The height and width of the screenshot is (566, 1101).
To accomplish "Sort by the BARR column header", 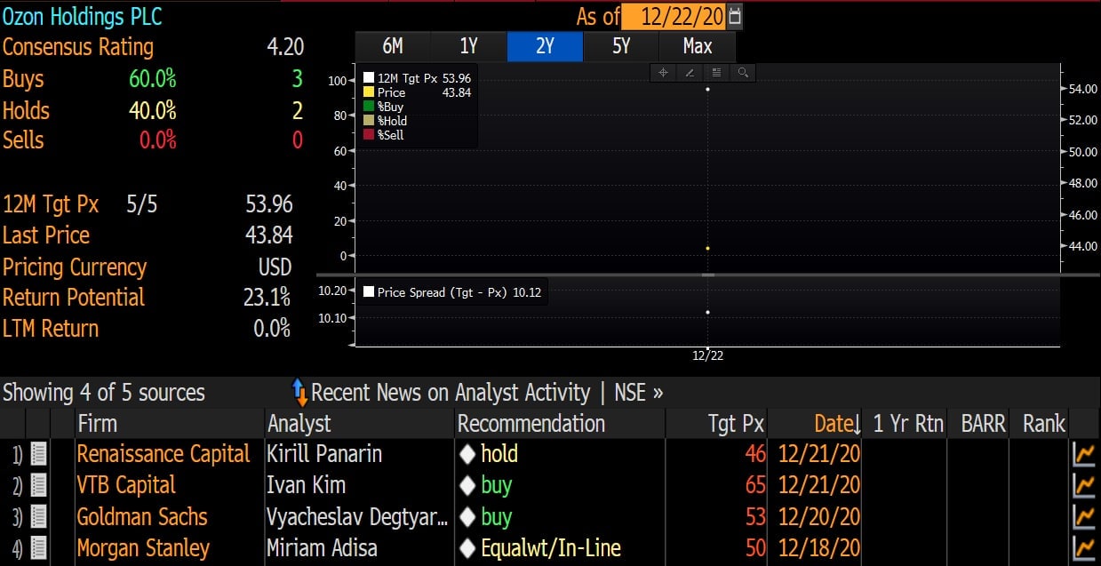I will (x=978, y=424).
